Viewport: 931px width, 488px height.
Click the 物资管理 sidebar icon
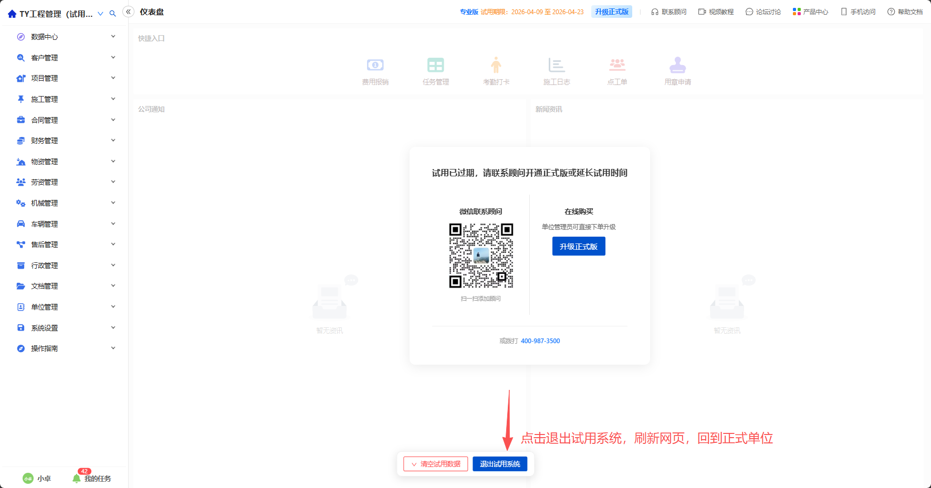coord(21,162)
